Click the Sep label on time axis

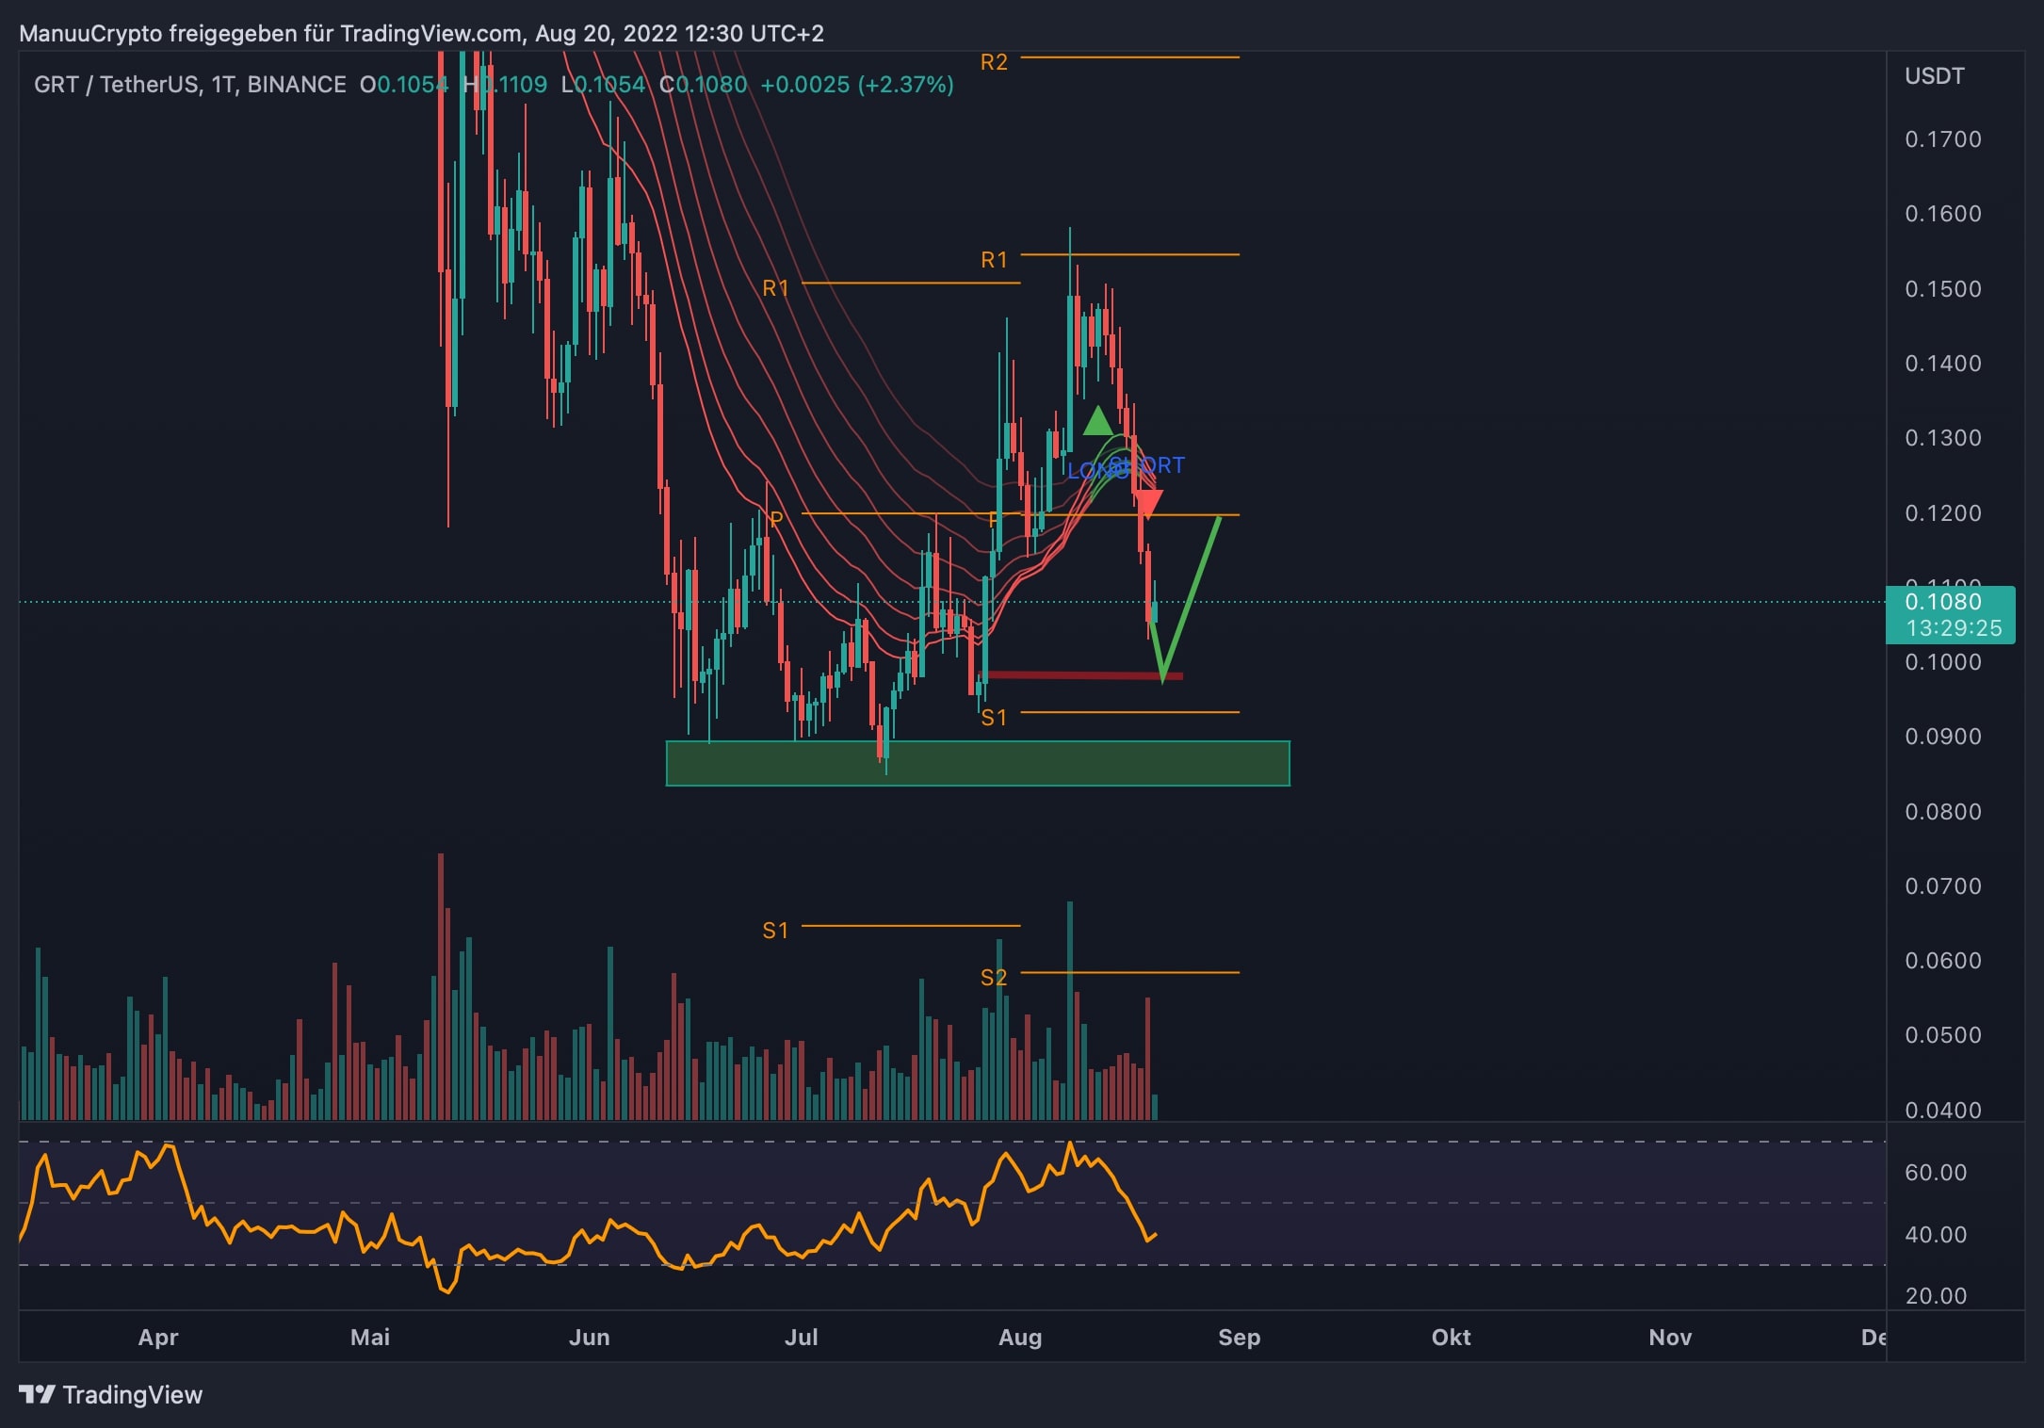[x=1239, y=1338]
